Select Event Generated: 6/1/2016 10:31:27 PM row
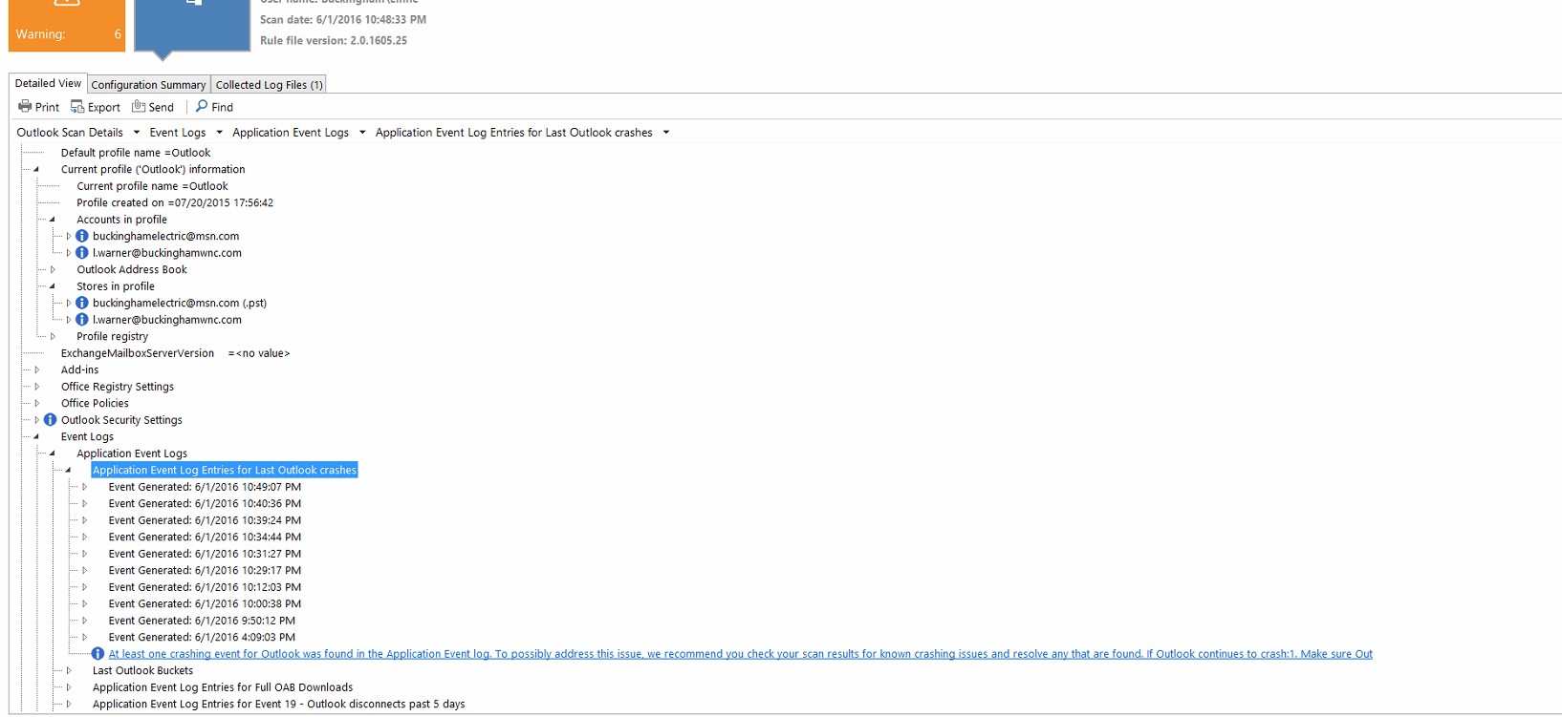This screenshot has width=1562, height=717. pyautogui.click(x=205, y=554)
